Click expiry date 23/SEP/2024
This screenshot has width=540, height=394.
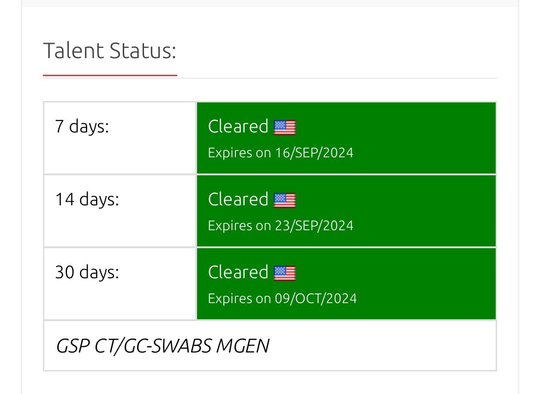pyautogui.click(x=313, y=226)
